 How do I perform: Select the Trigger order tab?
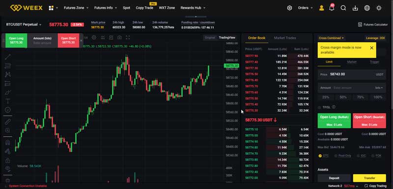pyautogui.click(x=374, y=62)
